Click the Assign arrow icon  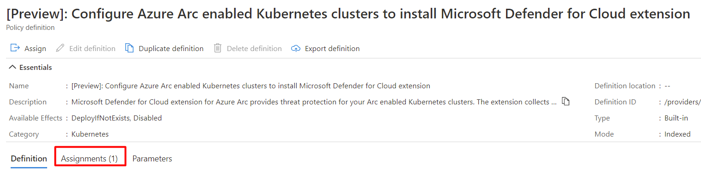(15, 48)
